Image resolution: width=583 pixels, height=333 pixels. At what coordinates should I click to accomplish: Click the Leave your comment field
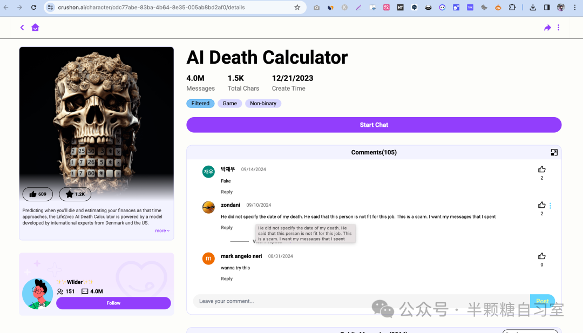tap(361, 301)
